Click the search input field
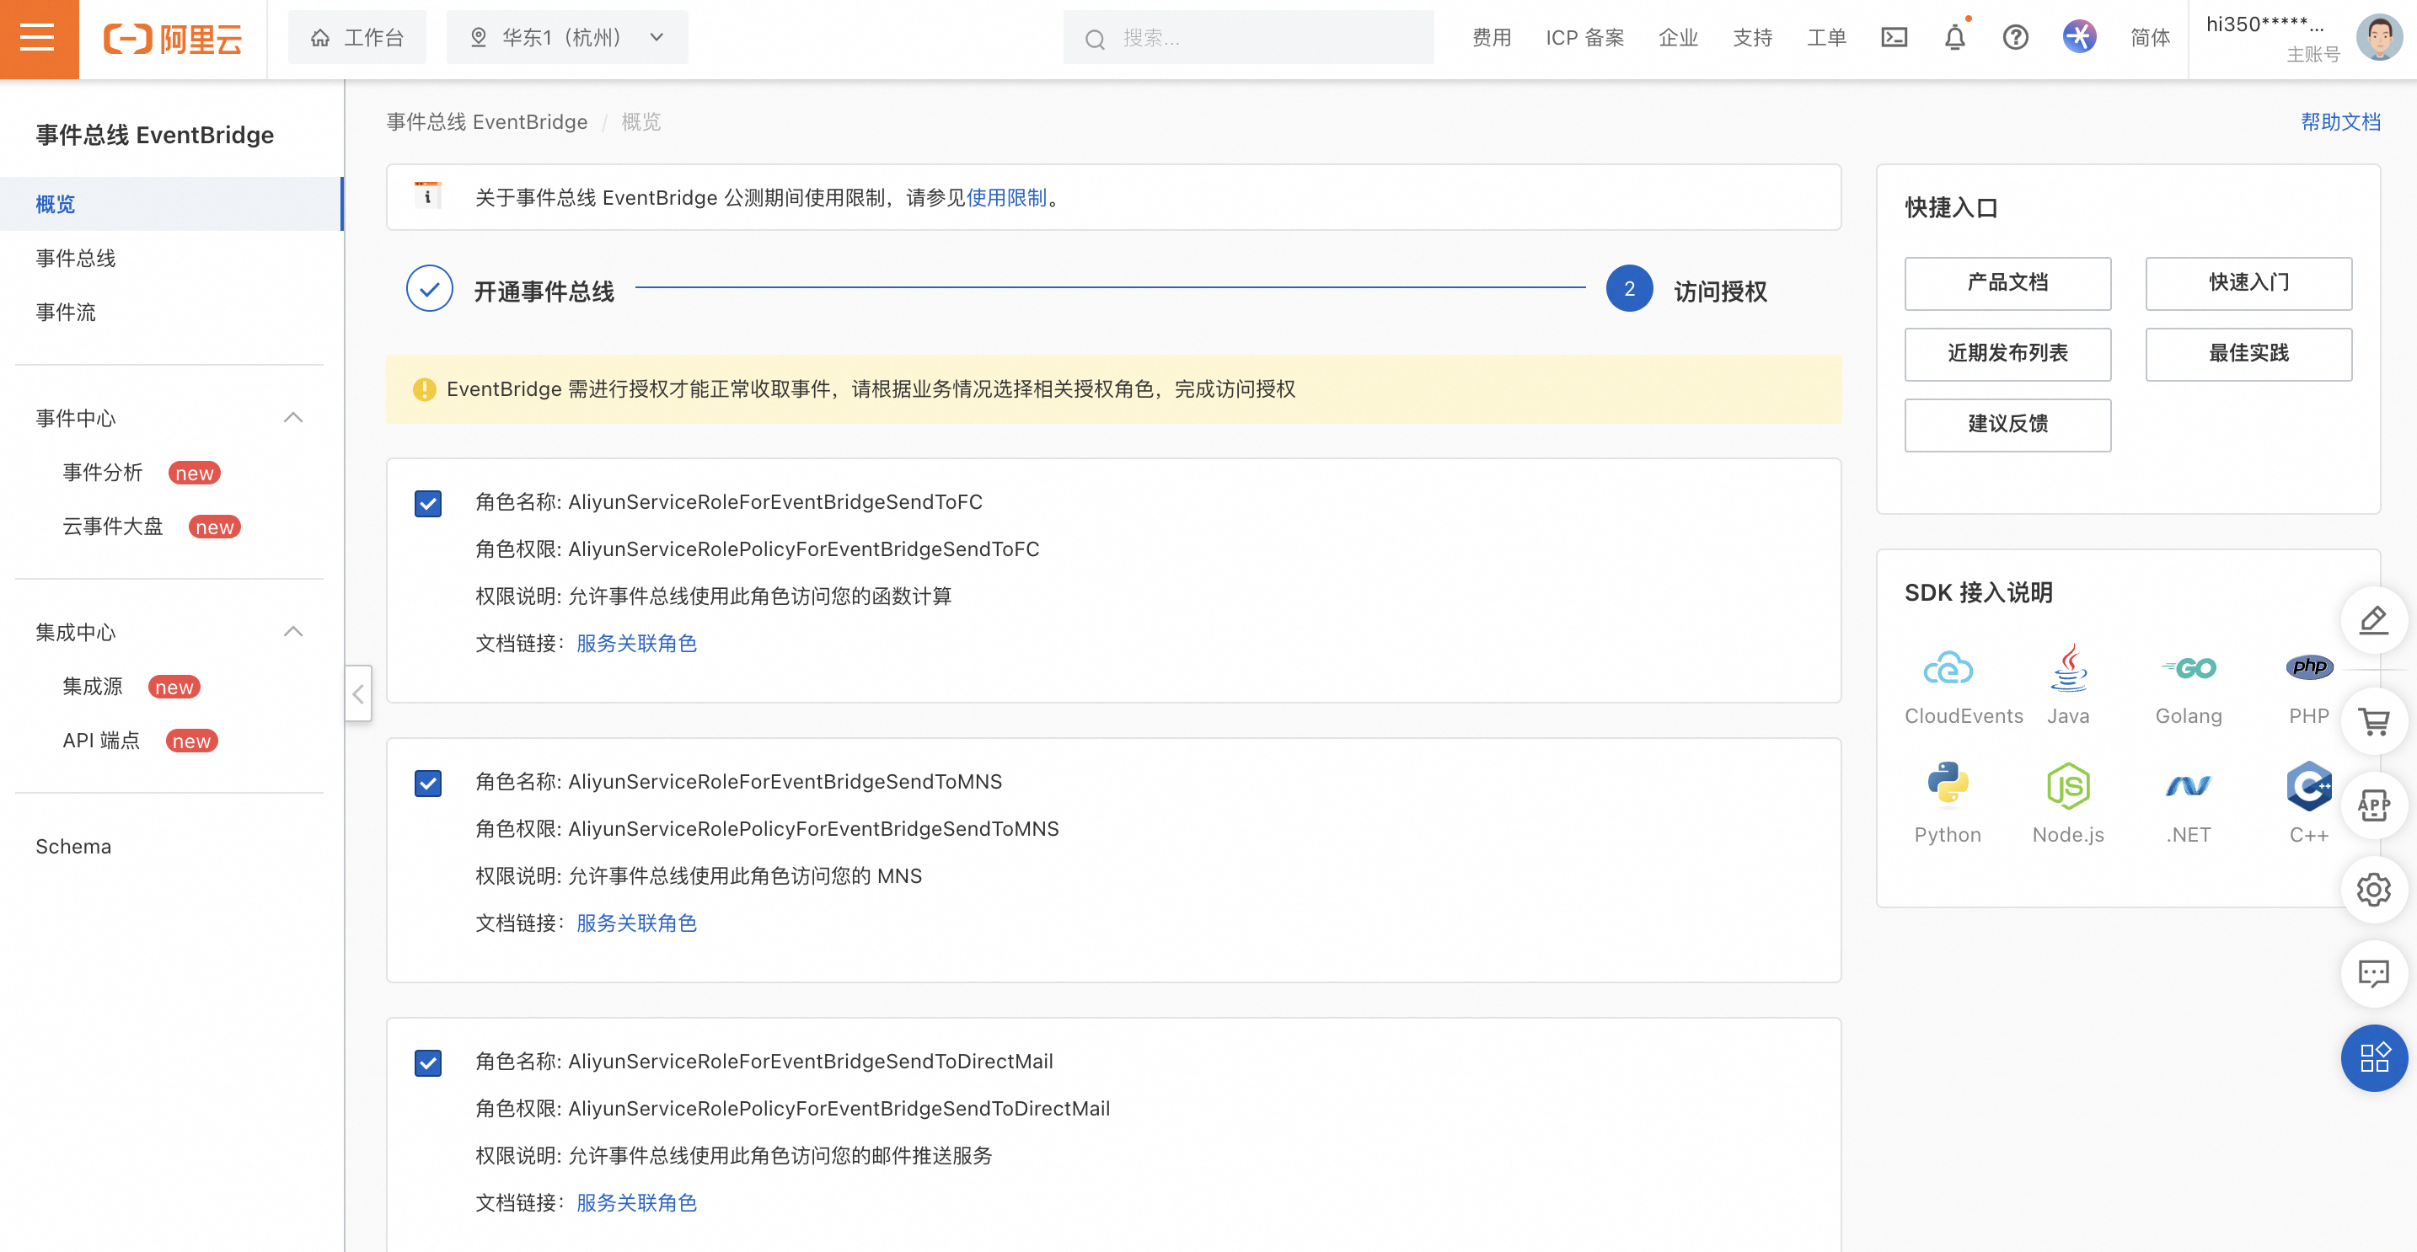This screenshot has height=1252, width=2417. pos(1248,38)
